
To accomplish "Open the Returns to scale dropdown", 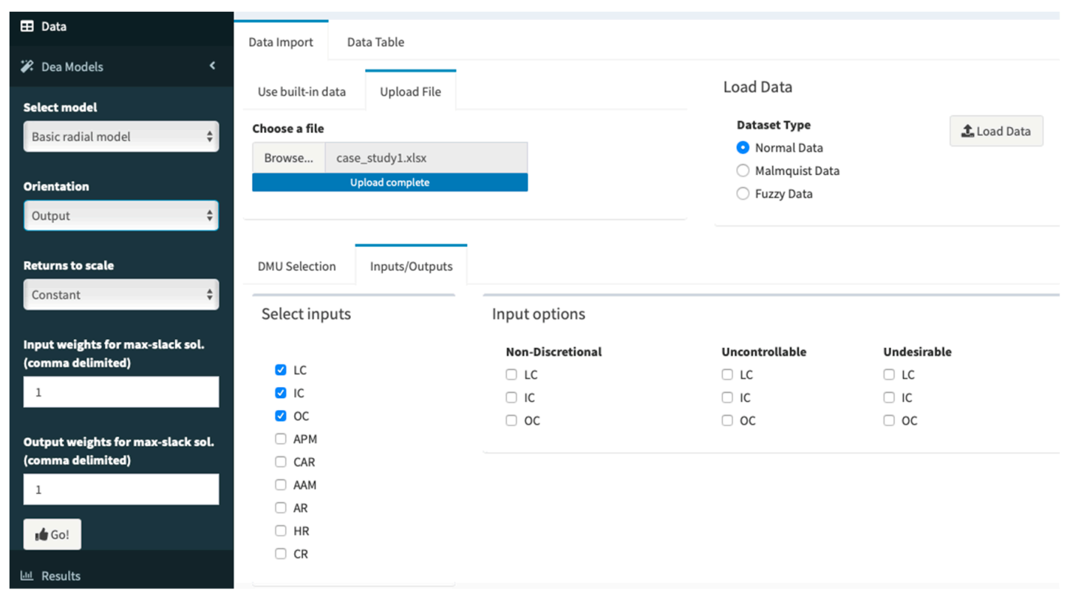I will (121, 295).
